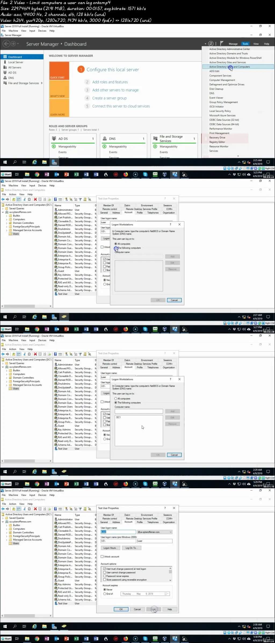Check Password never expires option
The width and height of the screenshot is (275, 643).
pos(105,576)
